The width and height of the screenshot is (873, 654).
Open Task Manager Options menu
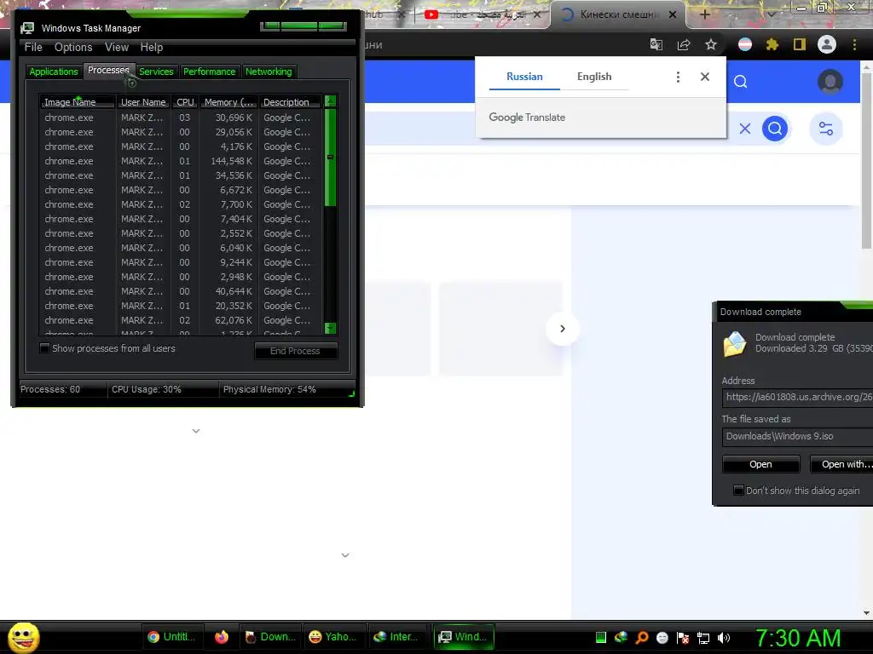73,48
